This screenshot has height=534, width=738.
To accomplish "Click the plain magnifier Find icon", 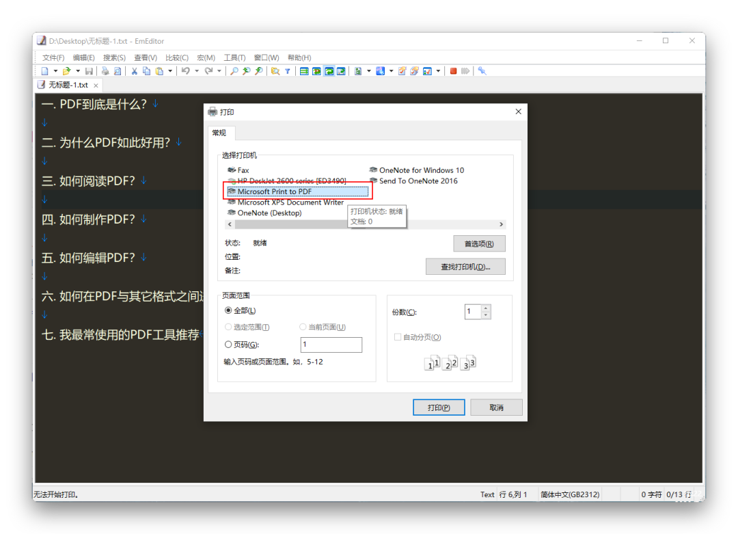I will pos(234,71).
